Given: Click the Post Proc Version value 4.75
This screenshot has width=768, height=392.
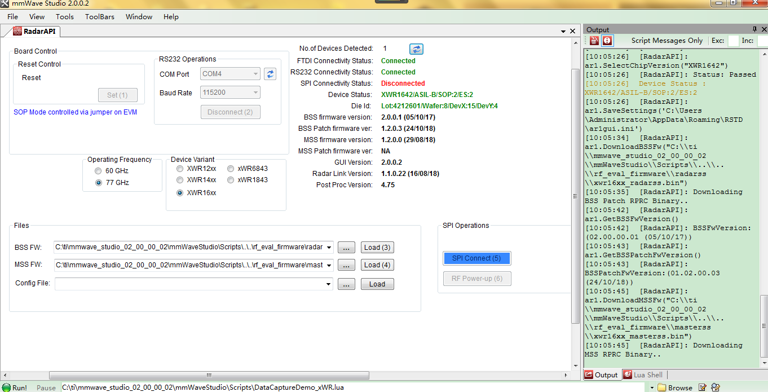Looking at the screenshot, I should tap(388, 185).
